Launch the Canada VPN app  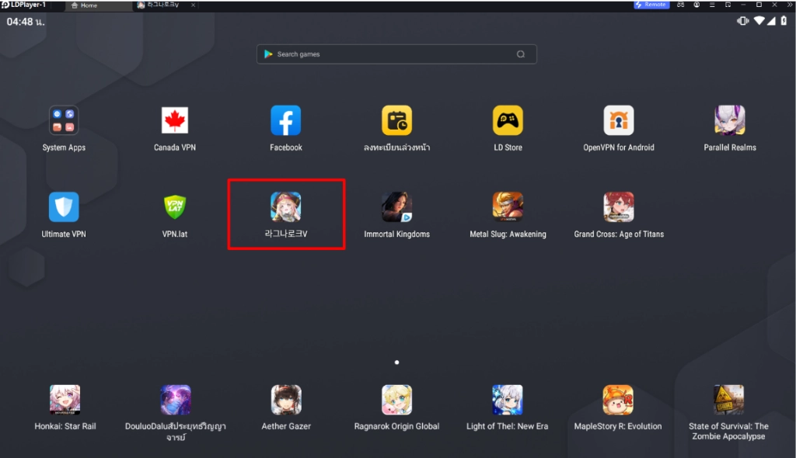coord(175,121)
